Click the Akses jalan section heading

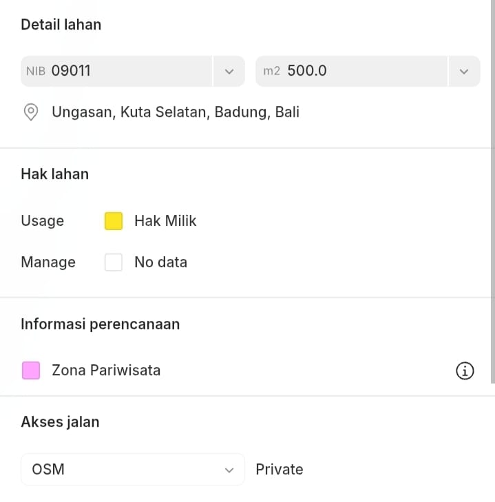[x=60, y=422]
